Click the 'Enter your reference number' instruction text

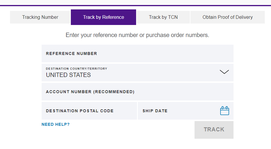137,35
